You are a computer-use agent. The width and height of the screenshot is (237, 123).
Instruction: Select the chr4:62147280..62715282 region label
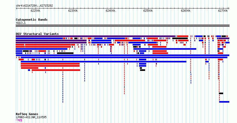(34, 6)
